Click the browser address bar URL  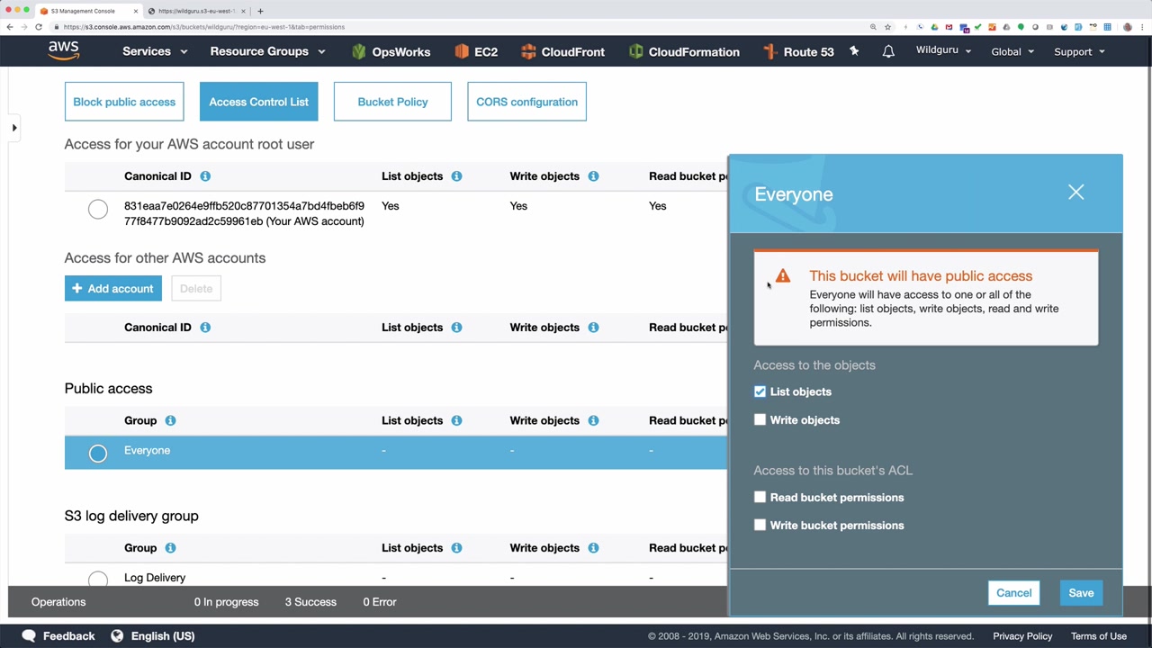click(x=204, y=27)
